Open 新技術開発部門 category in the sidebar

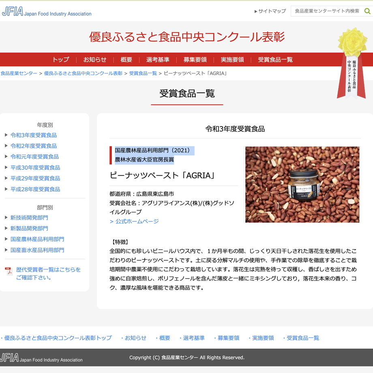[x=29, y=217]
